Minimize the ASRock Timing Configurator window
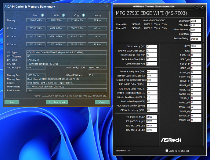Screen dimensions: 210x160 pos(197,7)
